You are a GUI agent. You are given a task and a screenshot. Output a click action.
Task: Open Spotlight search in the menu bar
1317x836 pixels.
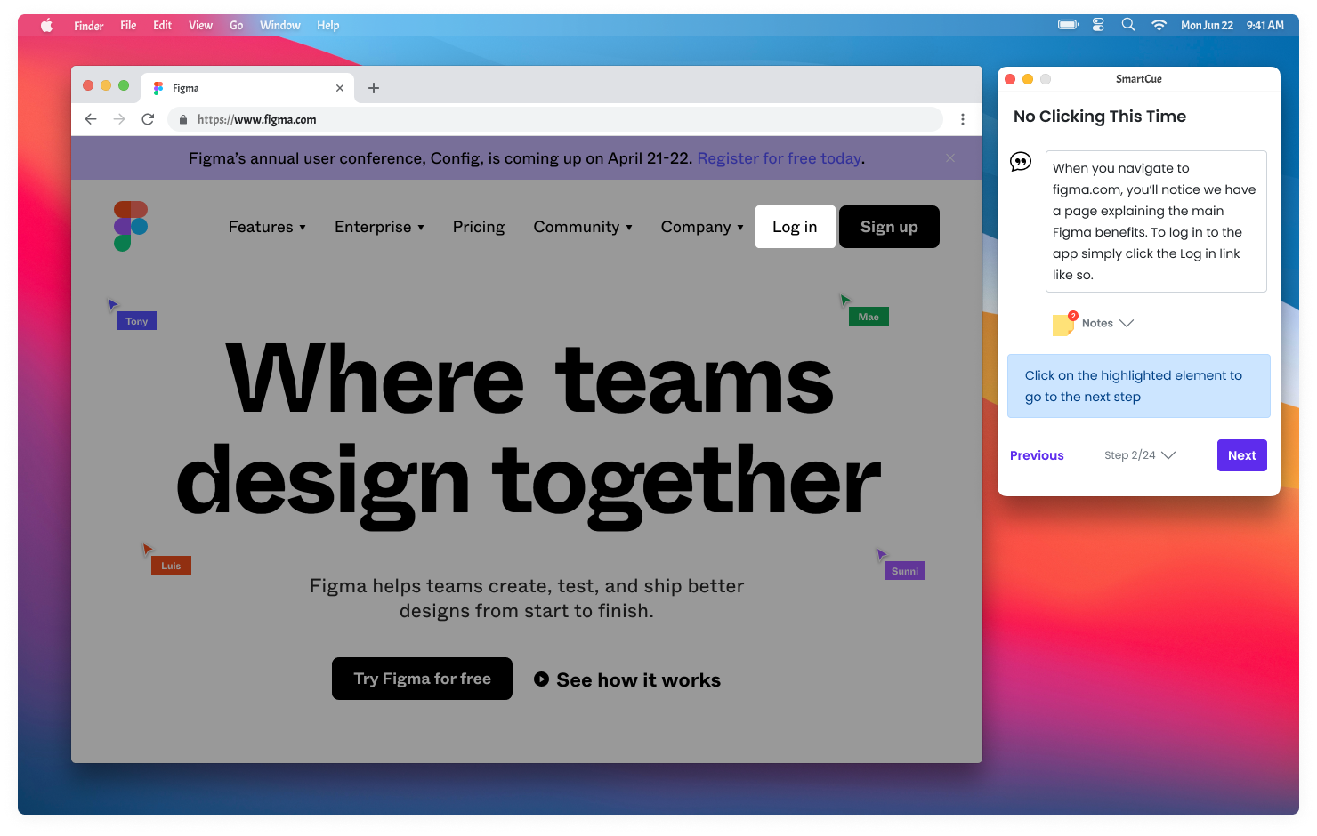(x=1128, y=25)
